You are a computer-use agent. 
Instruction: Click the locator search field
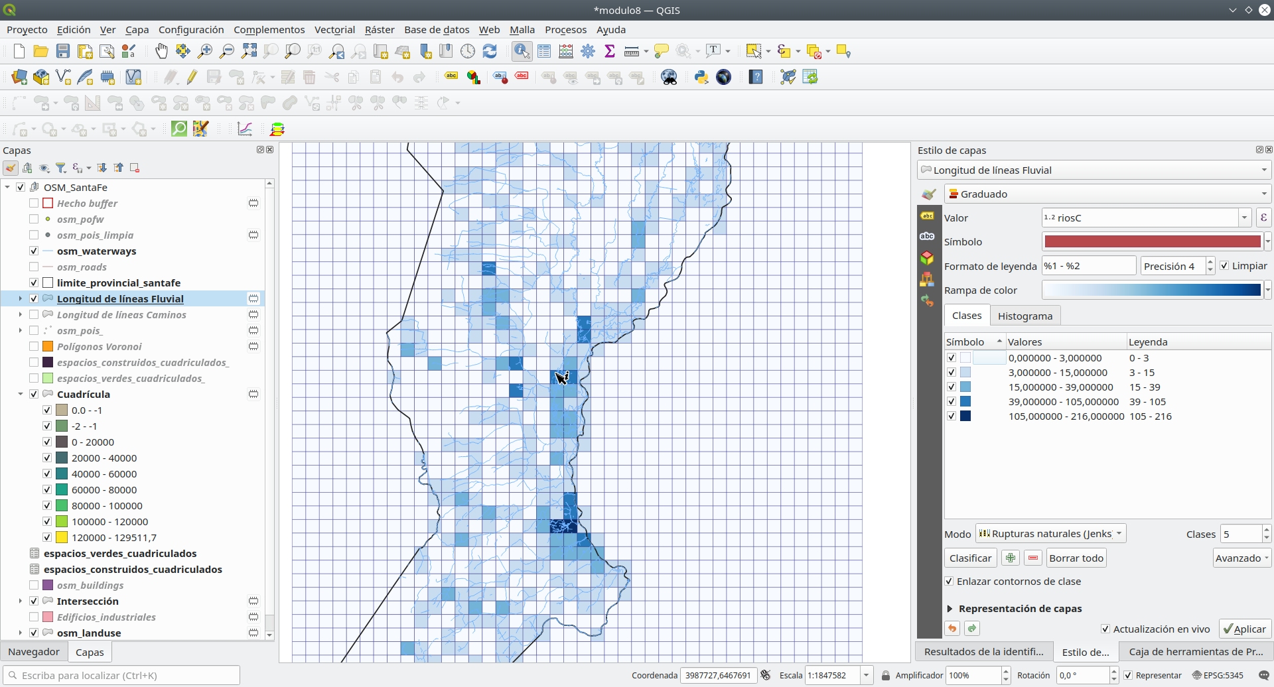pos(121,675)
